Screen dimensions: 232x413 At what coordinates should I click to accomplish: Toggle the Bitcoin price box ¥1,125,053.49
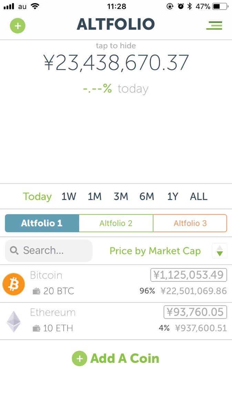[189, 275]
